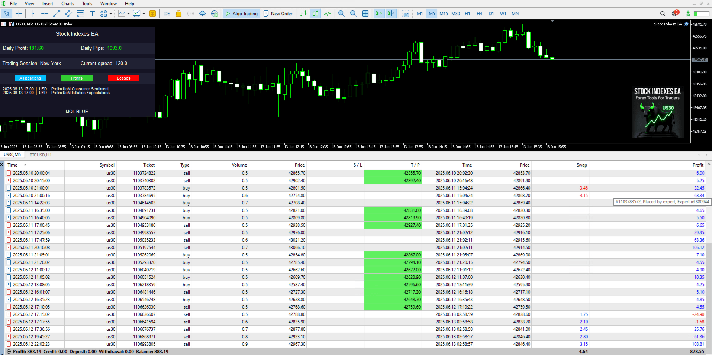Select the trendline drawing tool
Image resolution: width=712 pixels, height=355 pixels.
(57, 14)
